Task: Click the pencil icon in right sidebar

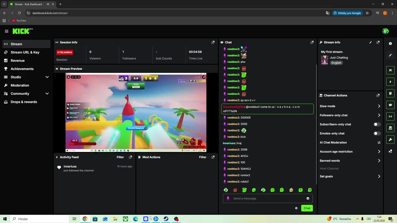Action: pyautogui.click(x=390, y=55)
